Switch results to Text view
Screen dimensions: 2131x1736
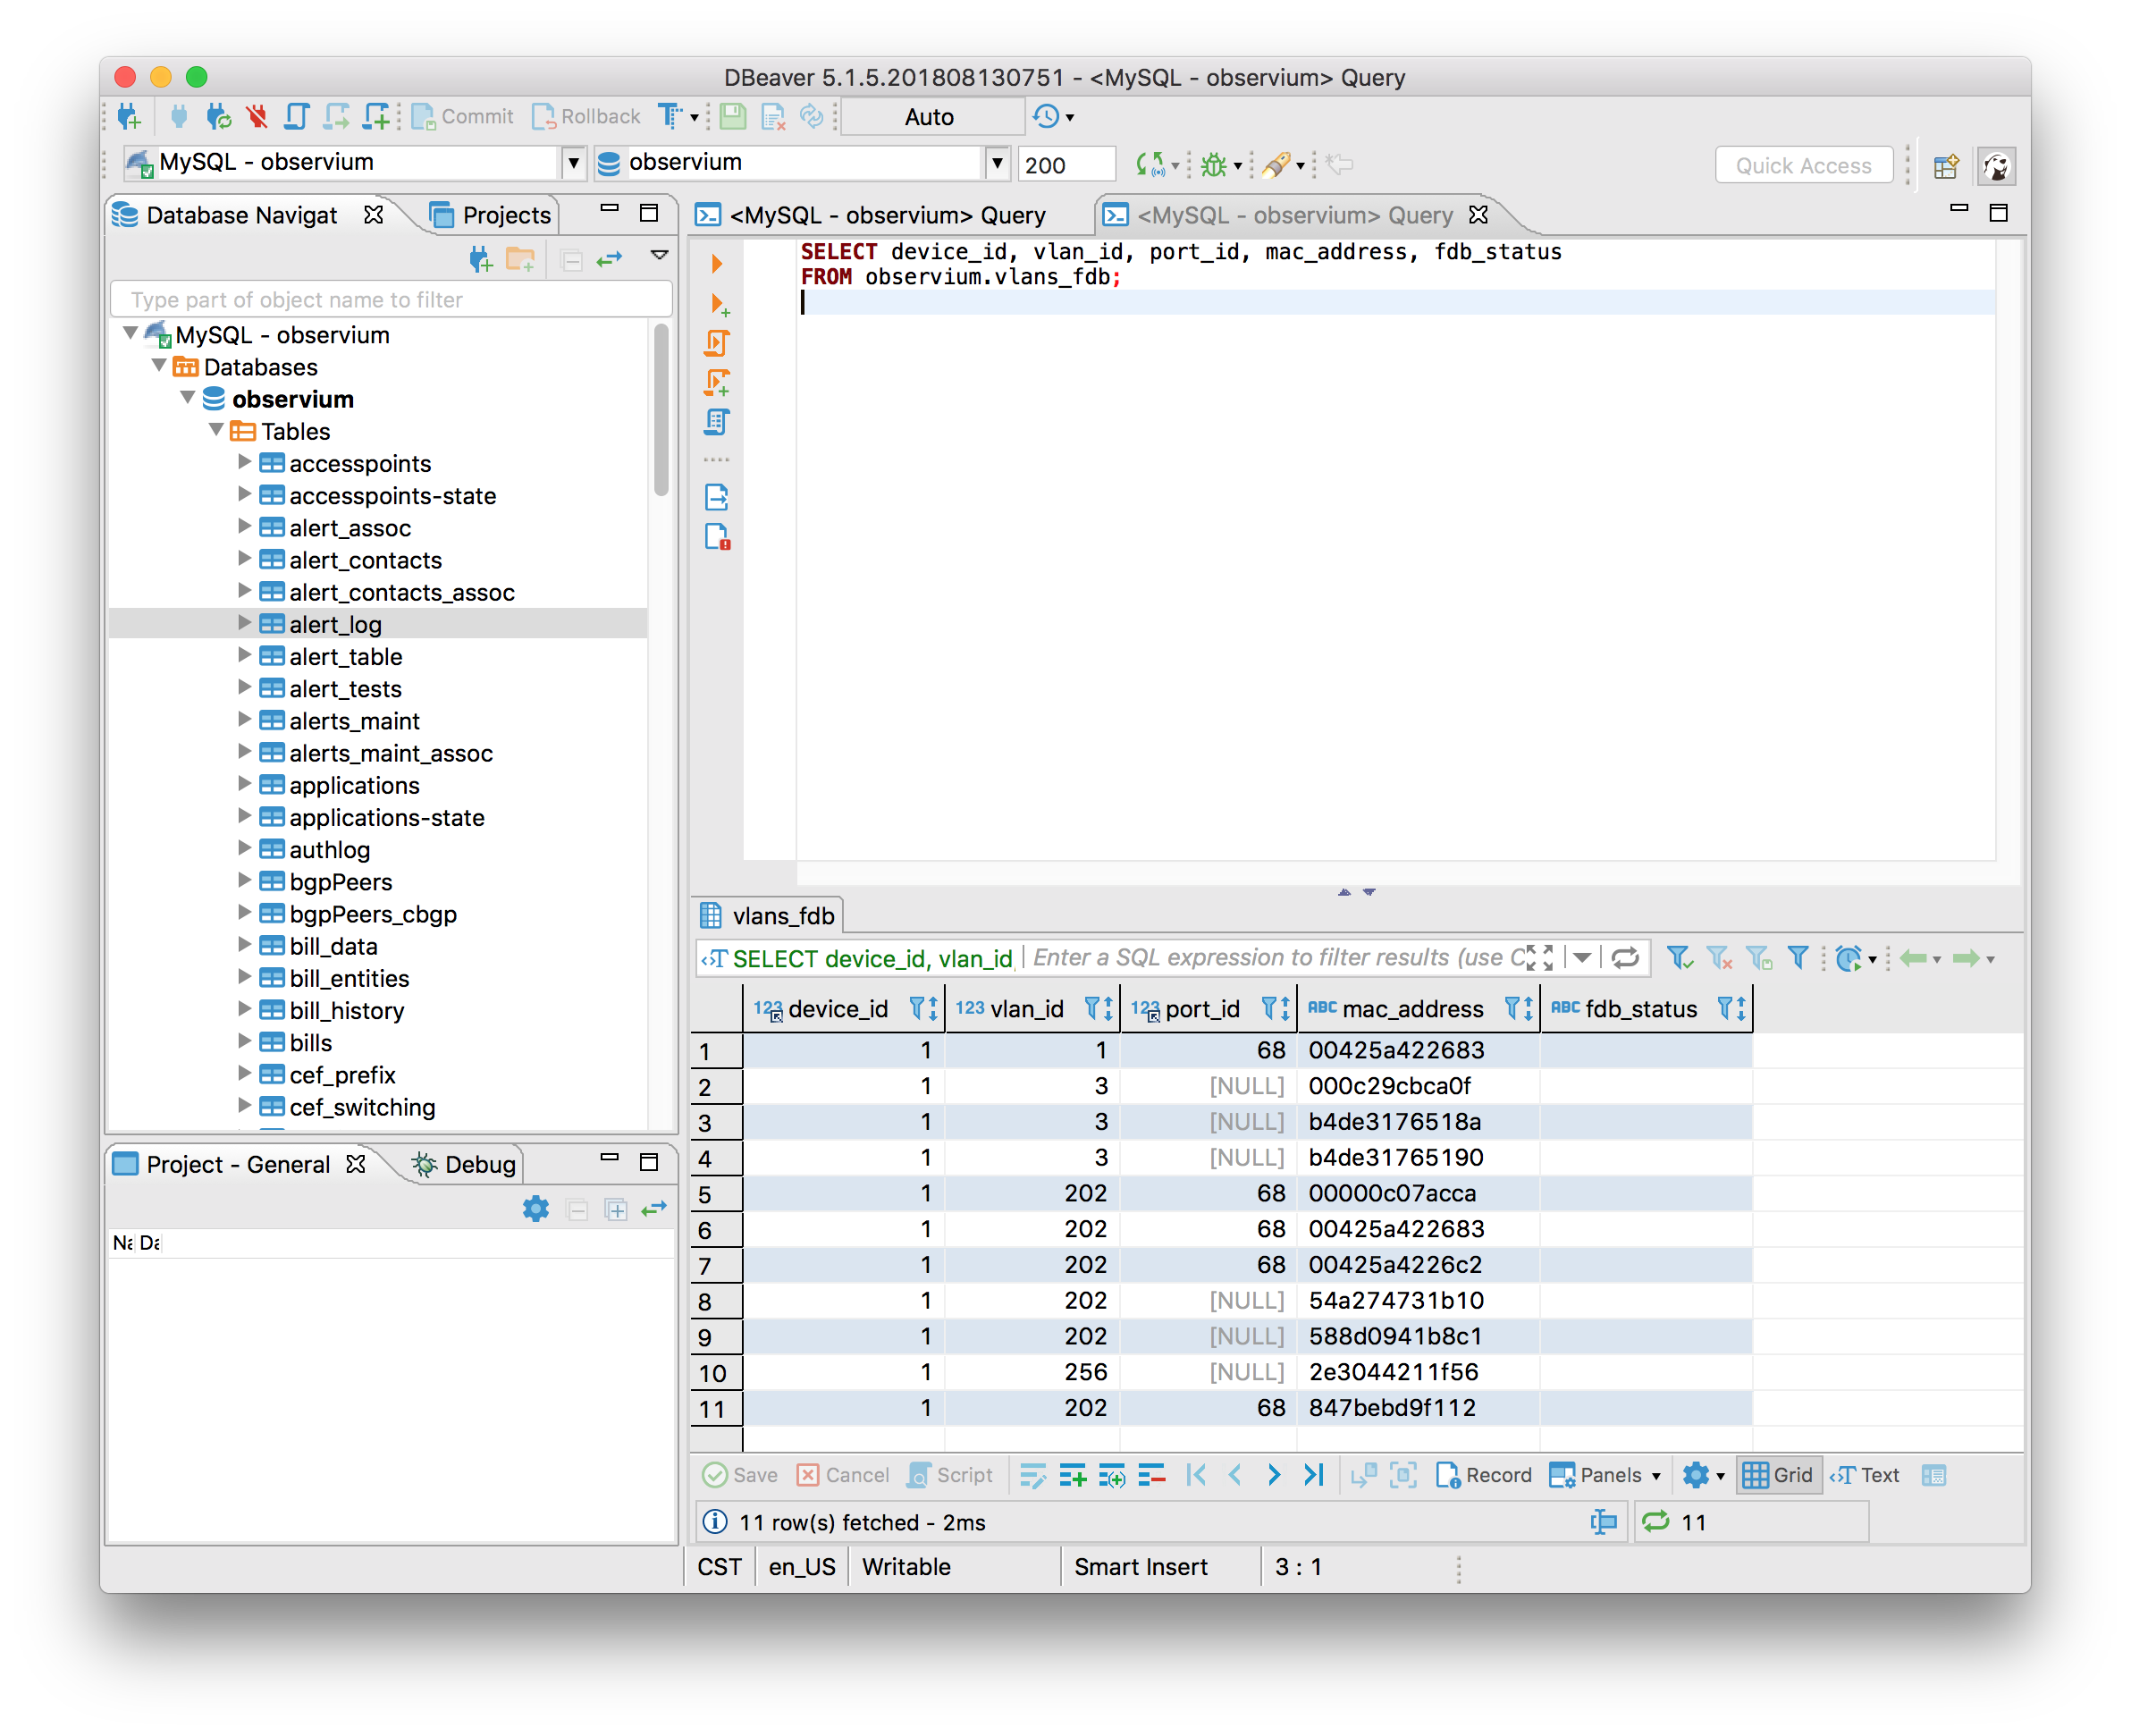(x=1865, y=1475)
